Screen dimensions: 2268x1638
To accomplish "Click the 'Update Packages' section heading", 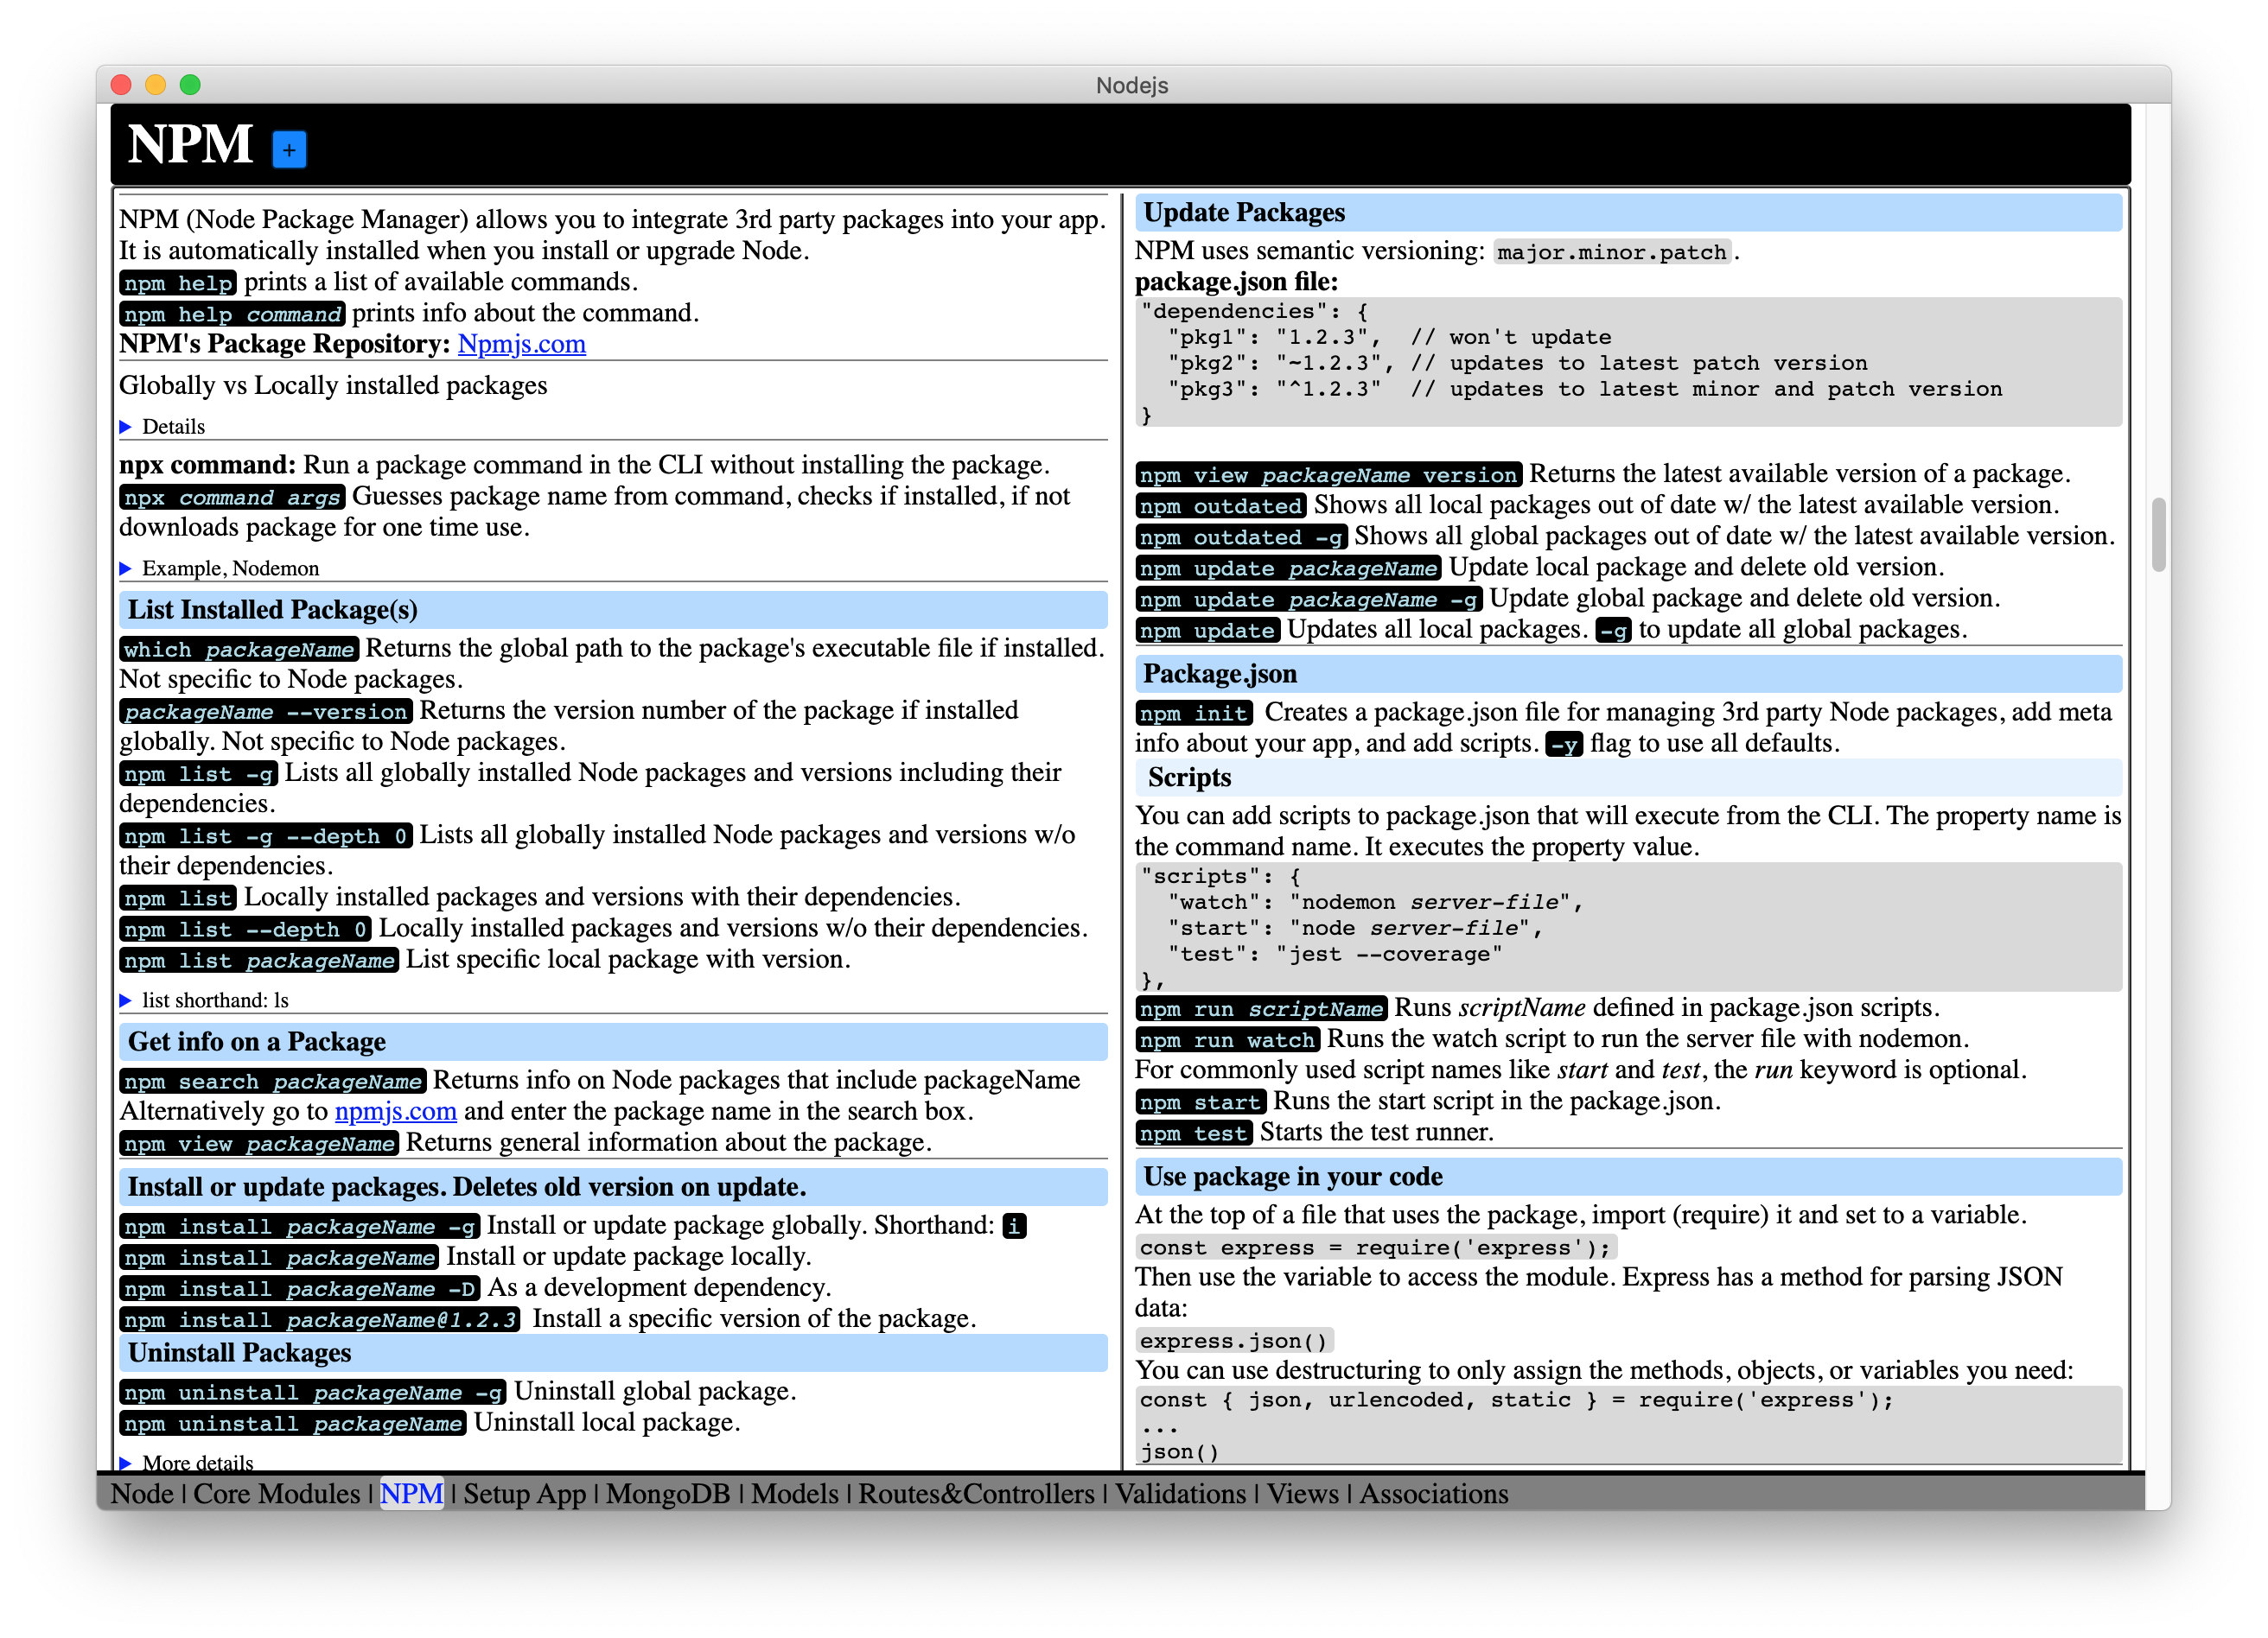I will (x=1628, y=213).
